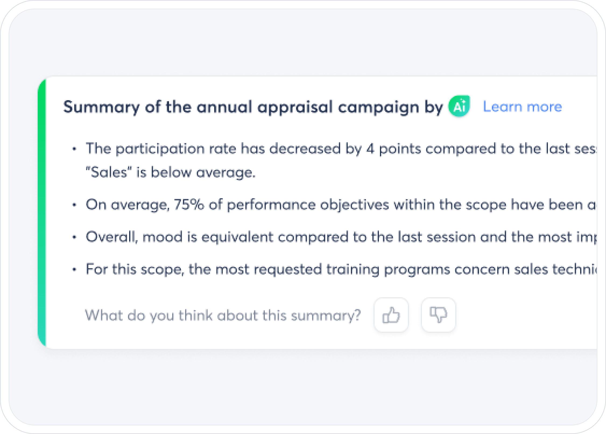Click the bullet dot before 'For this scope'
606x434 pixels.
coord(75,269)
